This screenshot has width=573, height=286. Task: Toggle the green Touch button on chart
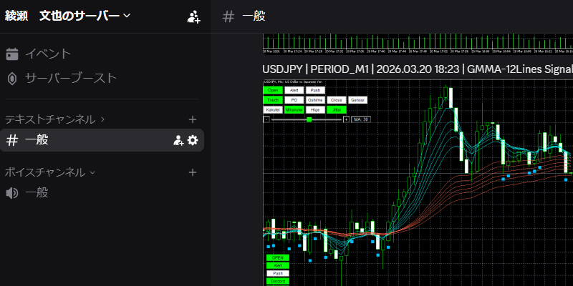(272, 100)
